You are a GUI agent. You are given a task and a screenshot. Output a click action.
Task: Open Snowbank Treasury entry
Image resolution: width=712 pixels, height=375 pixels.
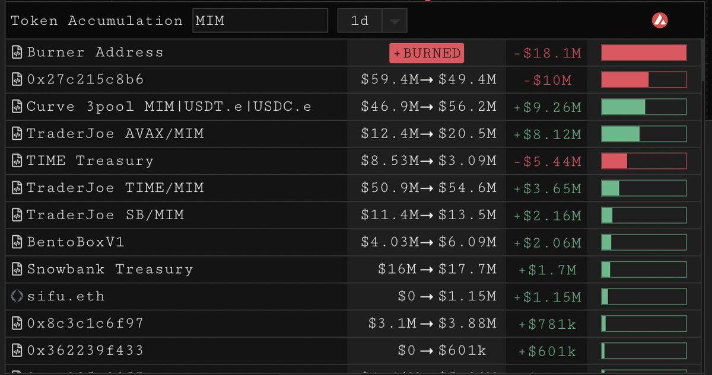pos(110,270)
